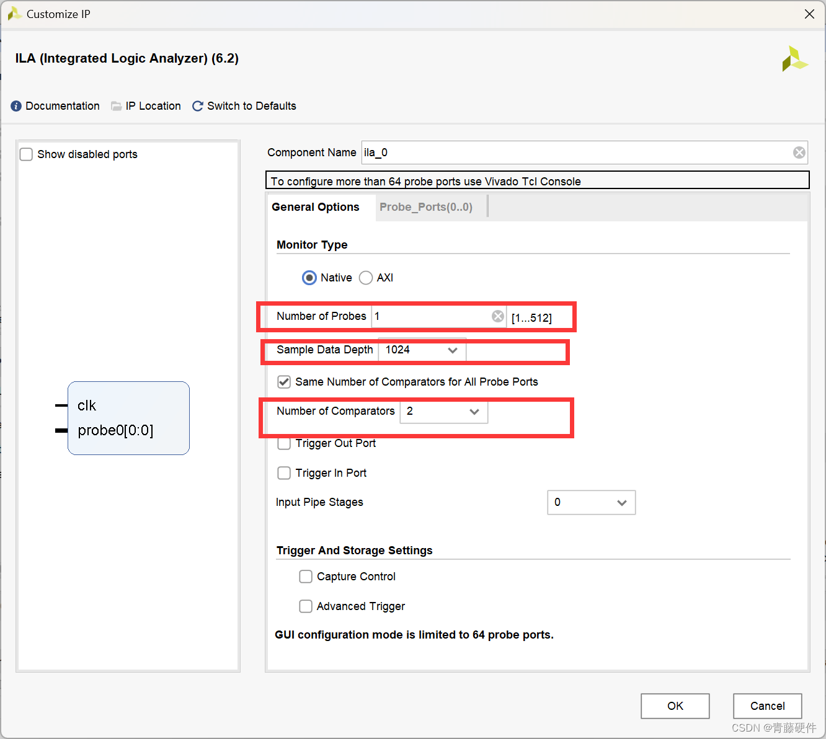
Task: Click the Cancel button
Action: [x=768, y=706]
